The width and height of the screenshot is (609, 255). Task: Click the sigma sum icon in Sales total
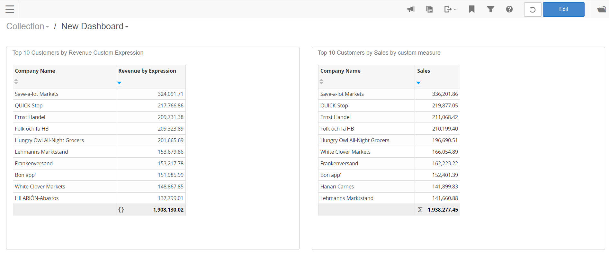[420, 210]
